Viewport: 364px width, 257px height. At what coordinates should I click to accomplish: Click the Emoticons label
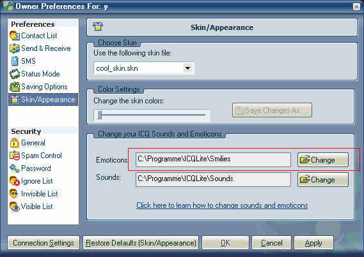112,160
